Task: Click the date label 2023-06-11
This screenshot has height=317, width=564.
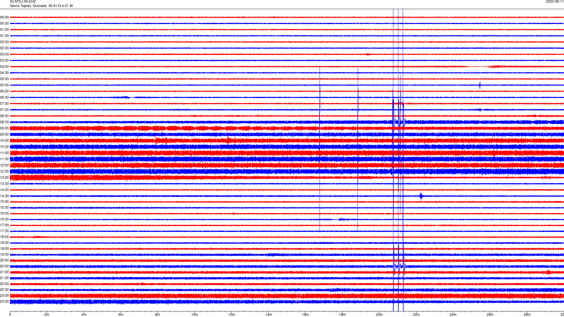Action: click(x=555, y=1)
